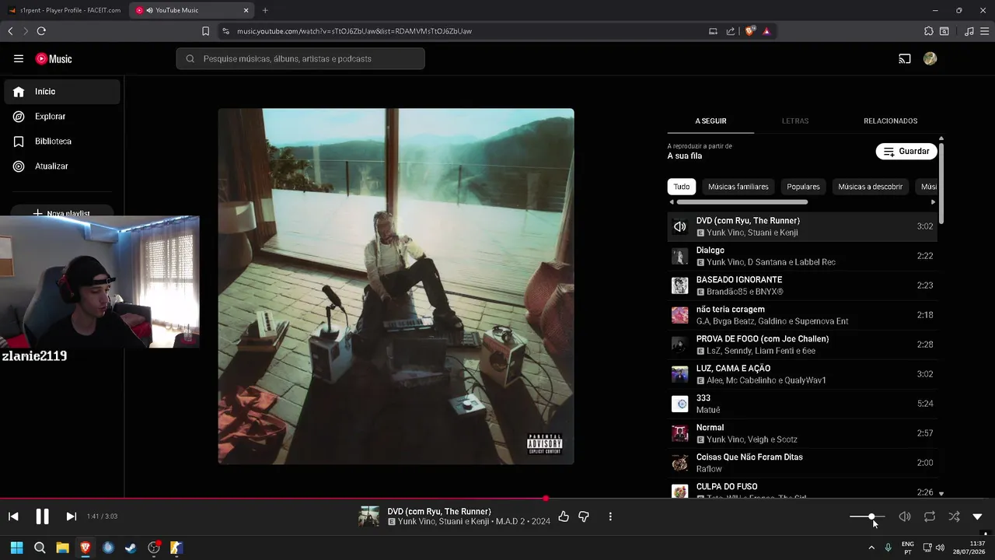Image resolution: width=995 pixels, height=560 pixels.
Task: Click the YouTube Music logo
Action: (x=54, y=58)
